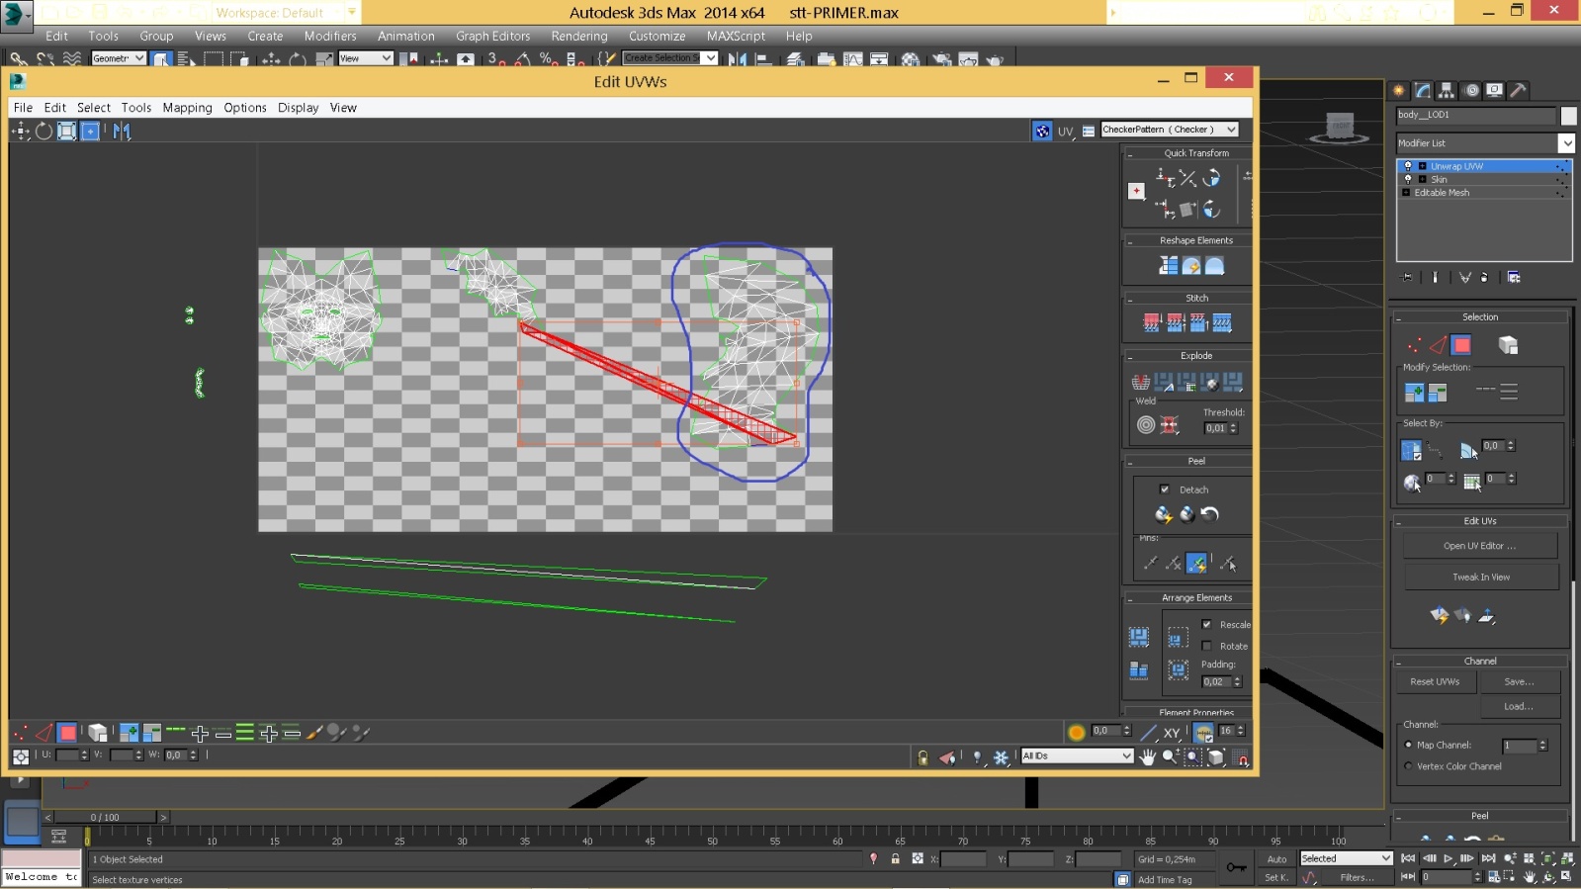Open the Mapping menu in Edit UVWs
This screenshot has height=889, width=1581.
tap(187, 108)
